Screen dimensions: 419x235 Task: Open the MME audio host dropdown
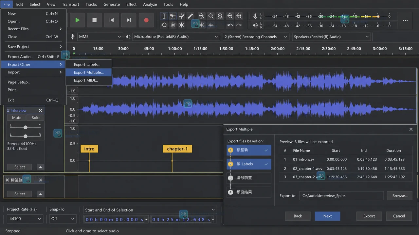pyautogui.click(x=100, y=37)
